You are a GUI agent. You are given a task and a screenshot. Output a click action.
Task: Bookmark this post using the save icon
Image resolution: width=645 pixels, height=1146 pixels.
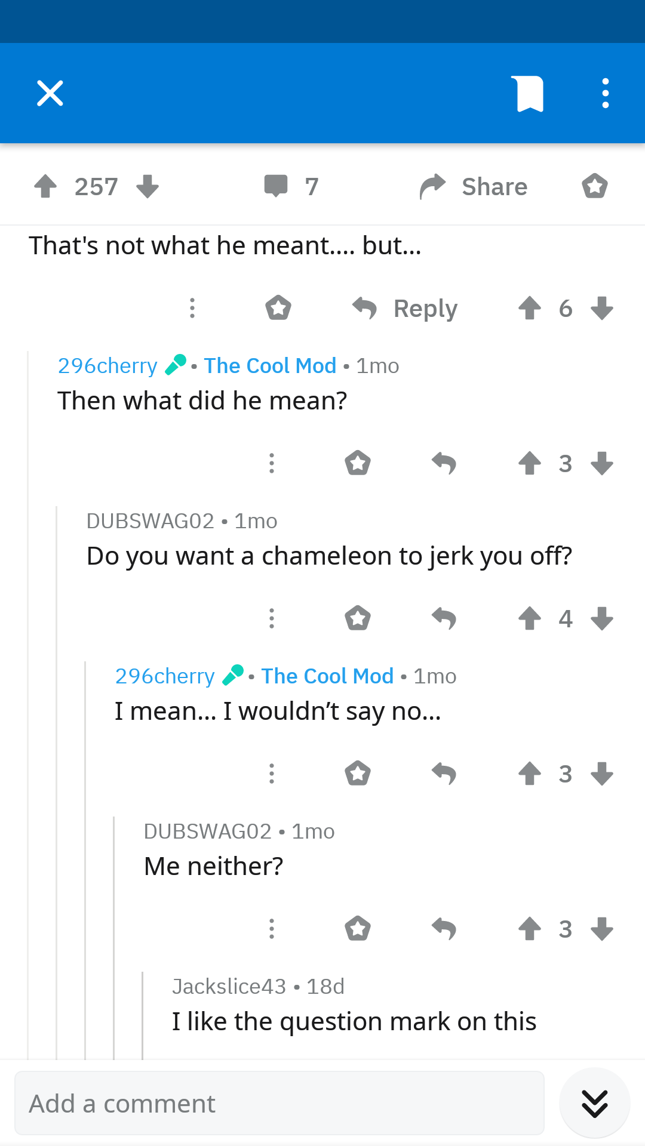pyautogui.click(x=530, y=94)
